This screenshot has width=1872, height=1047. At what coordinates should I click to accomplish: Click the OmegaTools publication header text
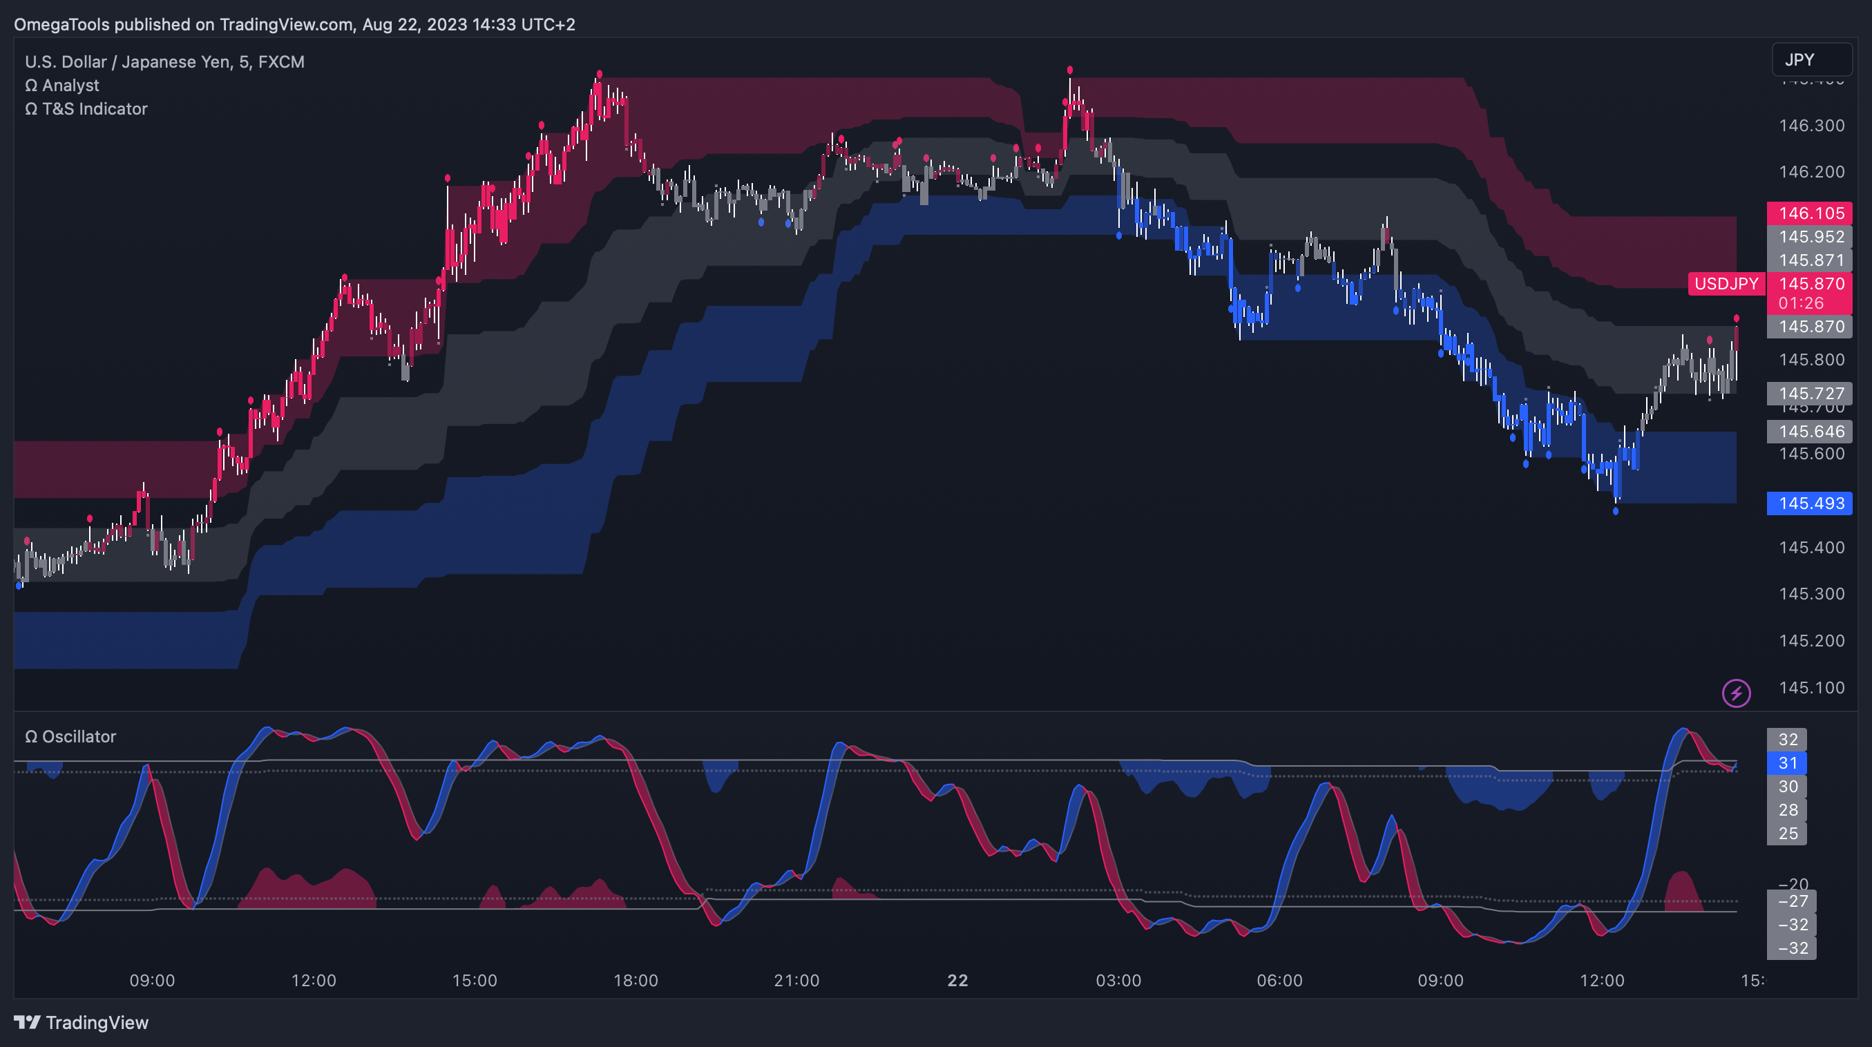click(294, 24)
